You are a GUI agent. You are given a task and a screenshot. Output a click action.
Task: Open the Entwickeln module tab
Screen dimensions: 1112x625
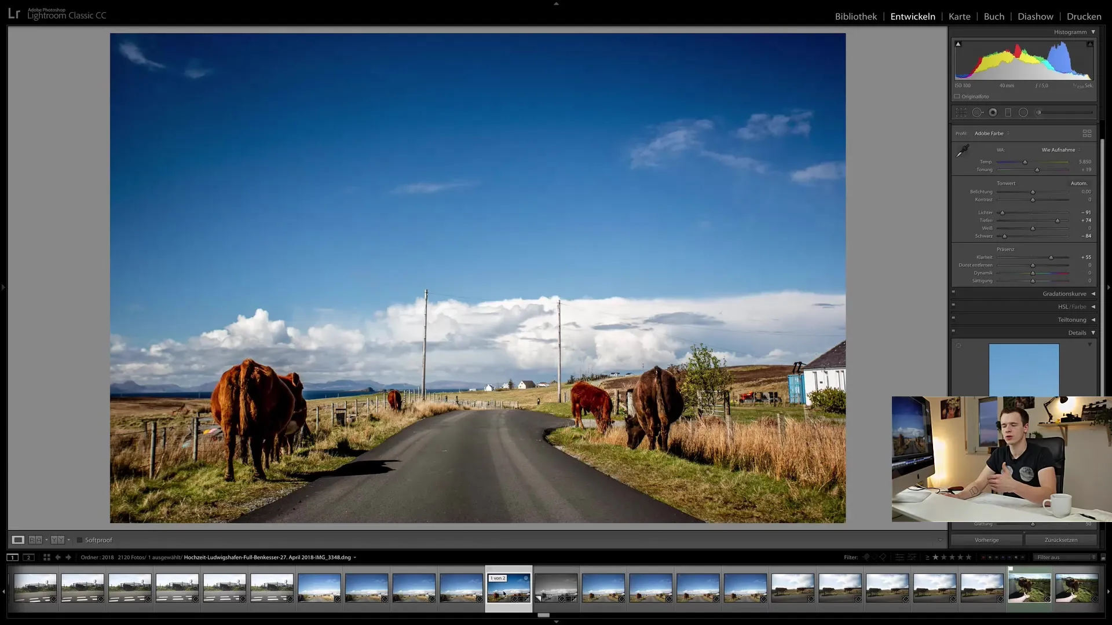(913, 17)
